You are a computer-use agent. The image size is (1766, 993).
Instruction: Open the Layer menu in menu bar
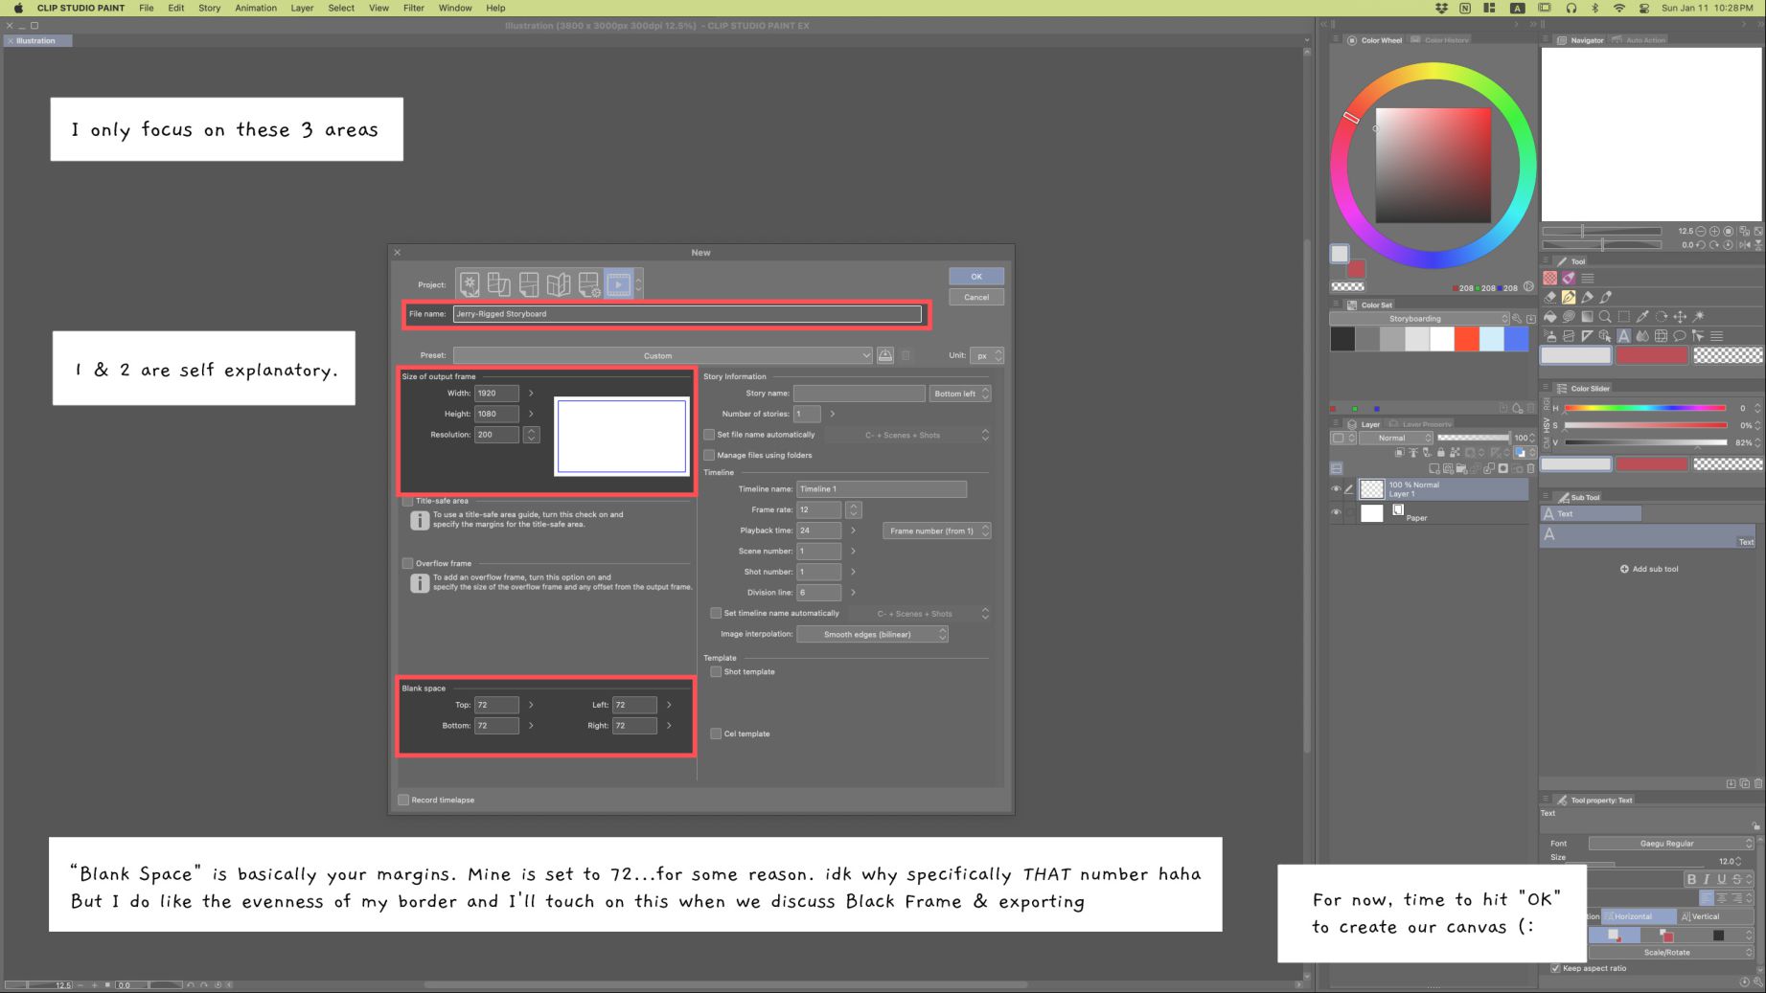click(x=302, y=8)
